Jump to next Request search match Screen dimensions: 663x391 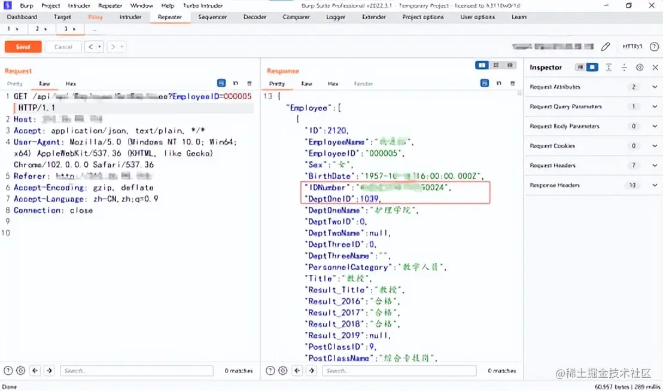coord(50,371)
